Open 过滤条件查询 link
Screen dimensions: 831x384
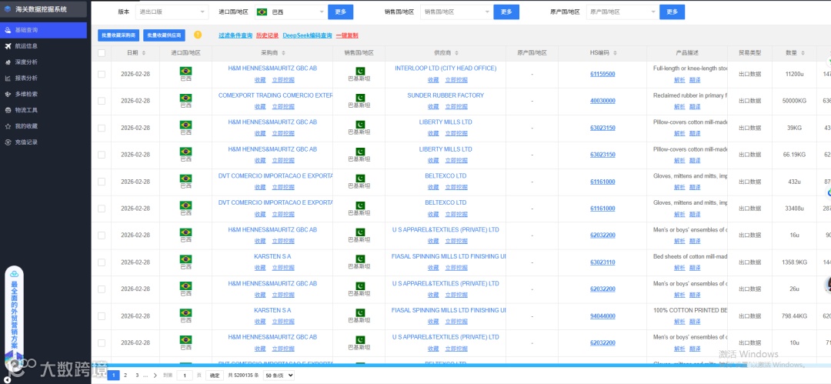pyautogui.click(x=235, y=35)
